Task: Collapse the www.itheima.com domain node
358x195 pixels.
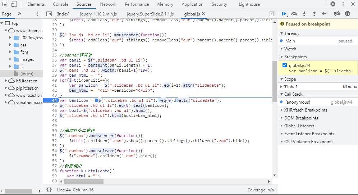Action: [6, 31]
